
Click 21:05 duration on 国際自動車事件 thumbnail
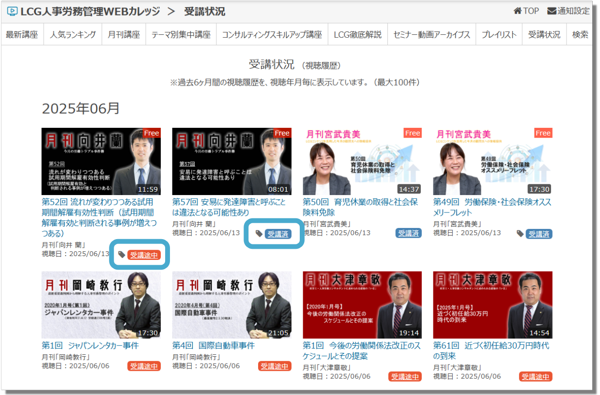click(x=278, y=333)
